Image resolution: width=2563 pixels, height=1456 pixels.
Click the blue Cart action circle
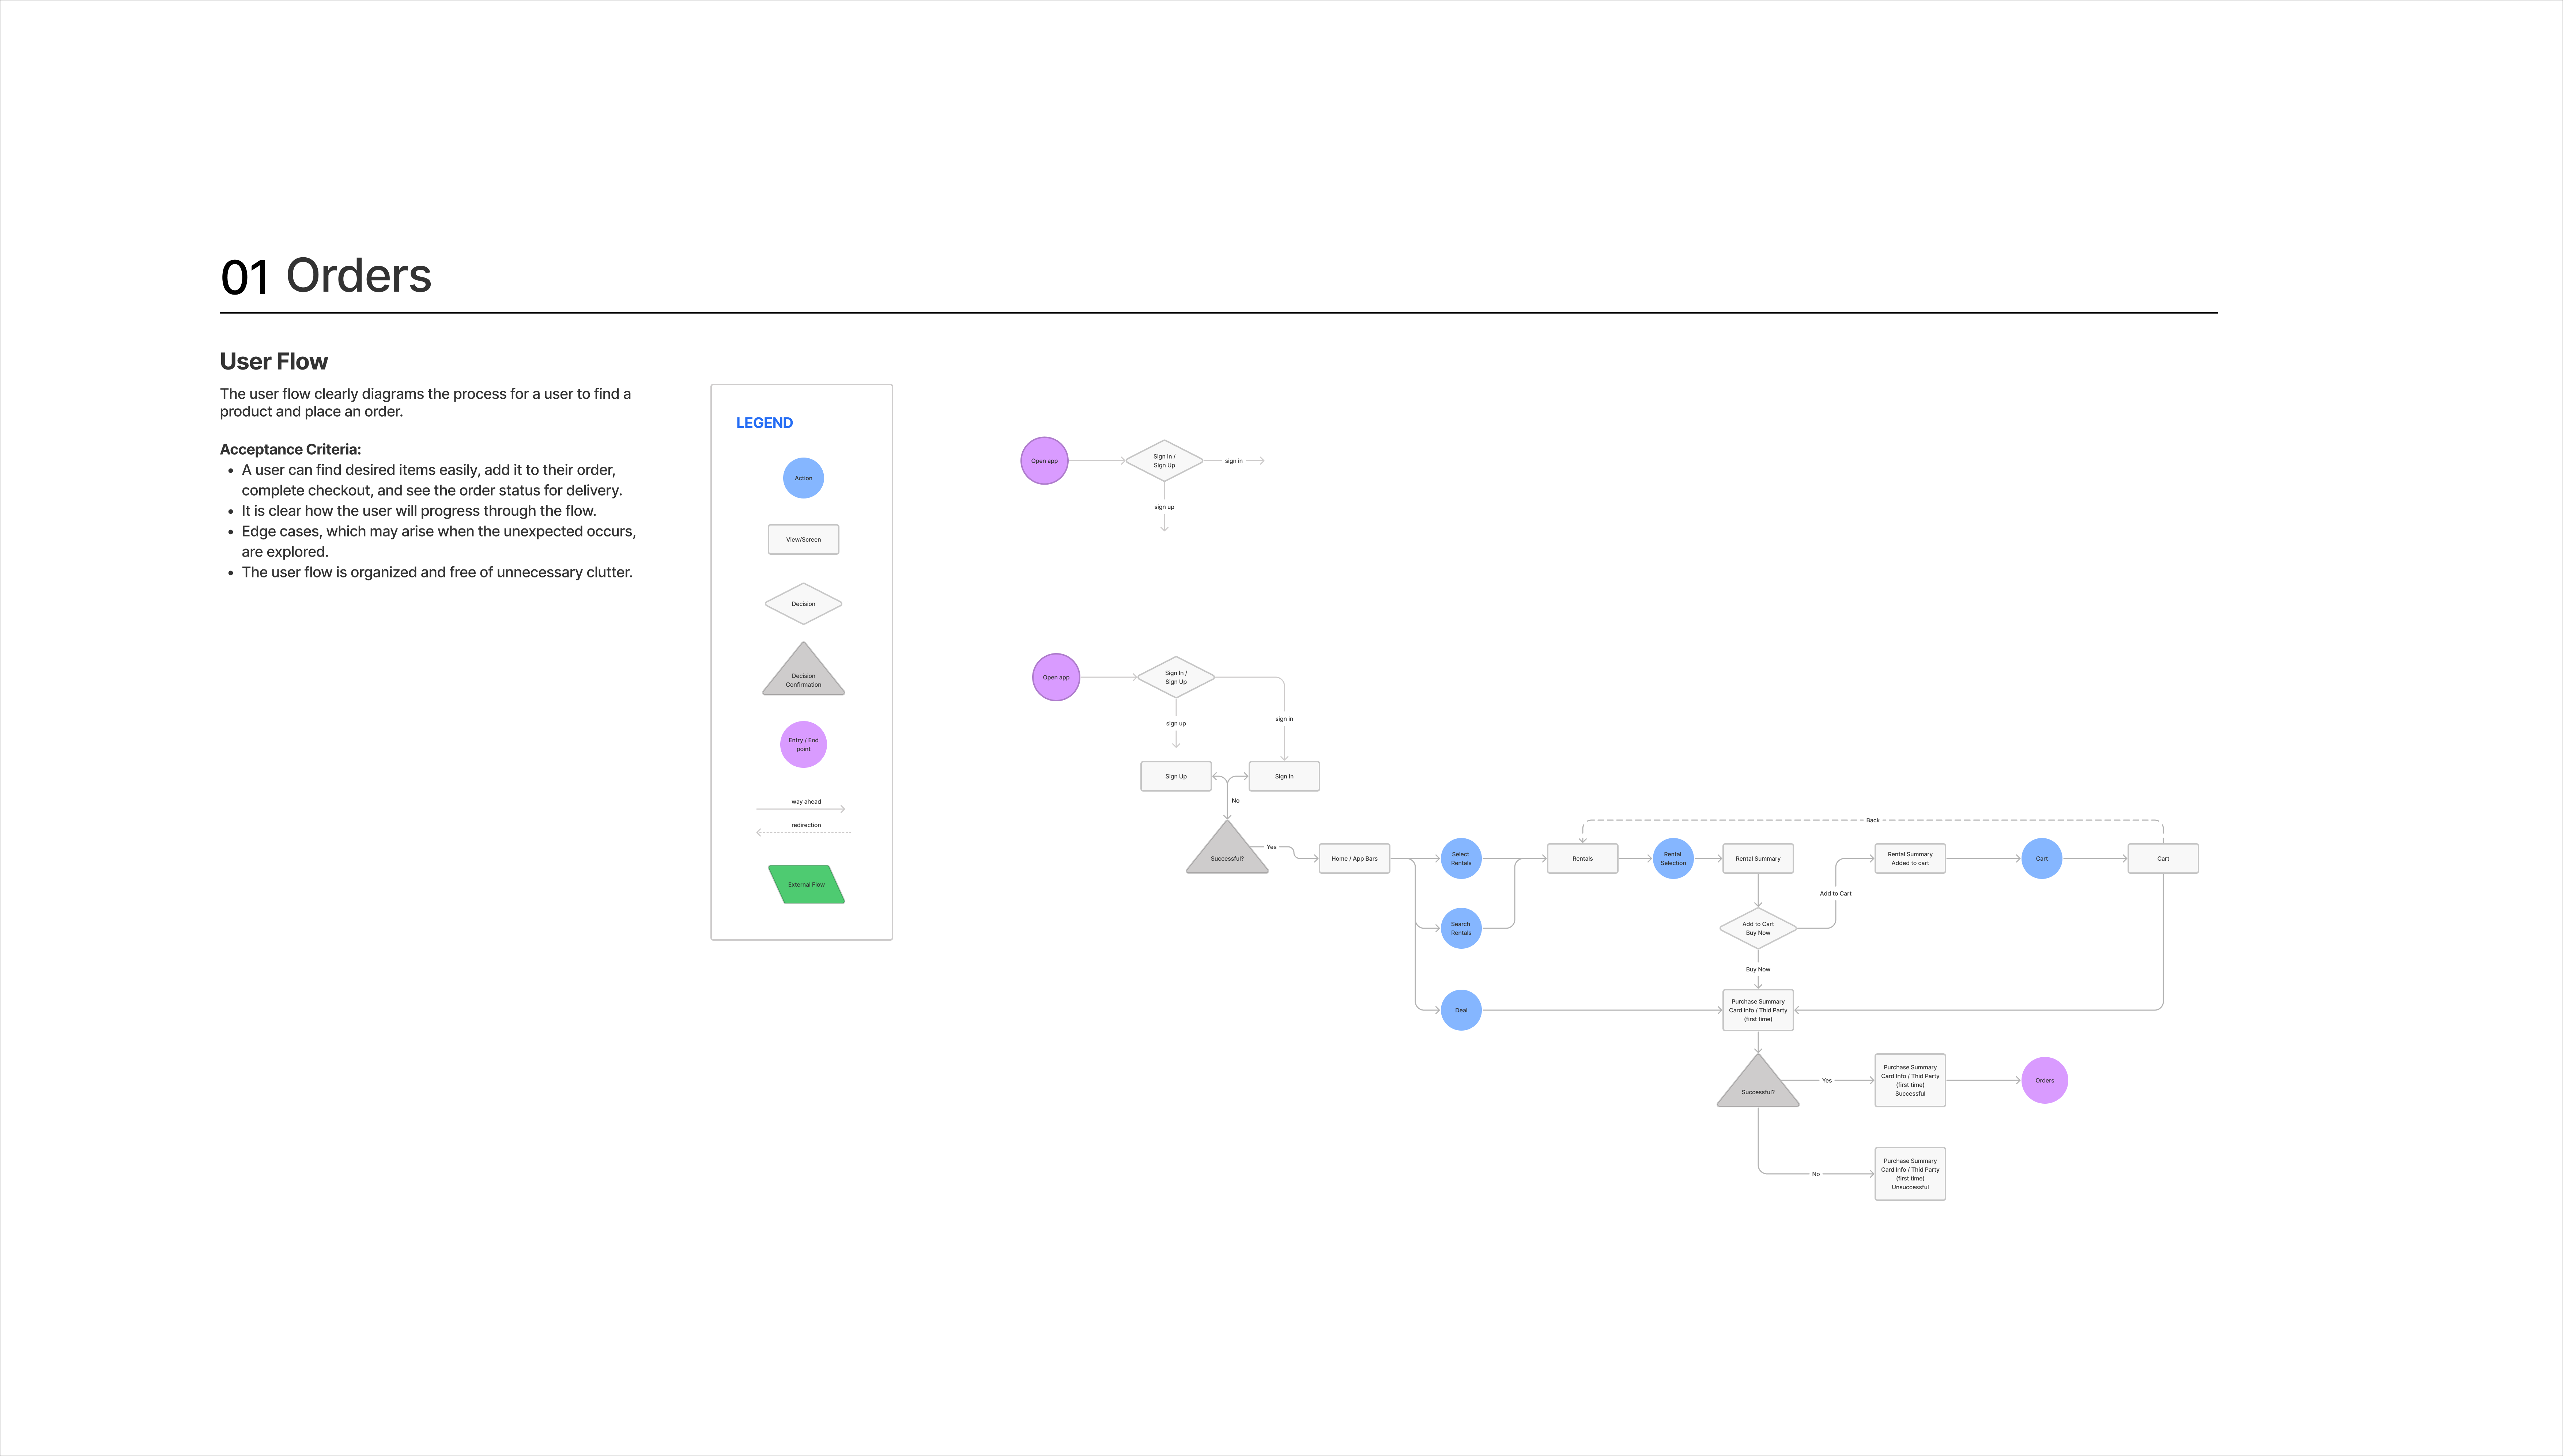(2041, 858)
